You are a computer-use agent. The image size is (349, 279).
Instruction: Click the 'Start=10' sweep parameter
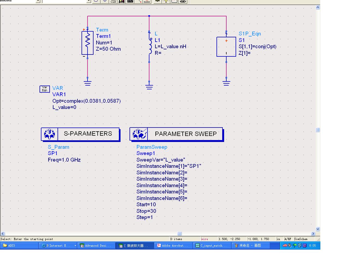coord(146,205)
